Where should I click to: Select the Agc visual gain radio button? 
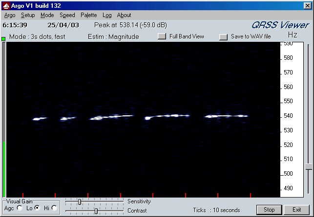(20, 208)
